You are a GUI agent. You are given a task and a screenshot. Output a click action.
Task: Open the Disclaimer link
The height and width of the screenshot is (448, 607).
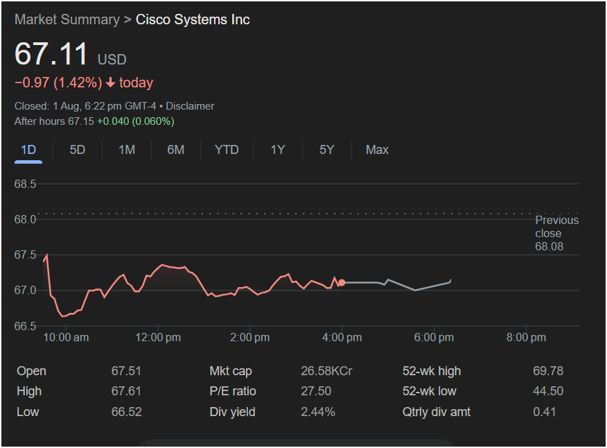tap(190, 106)
